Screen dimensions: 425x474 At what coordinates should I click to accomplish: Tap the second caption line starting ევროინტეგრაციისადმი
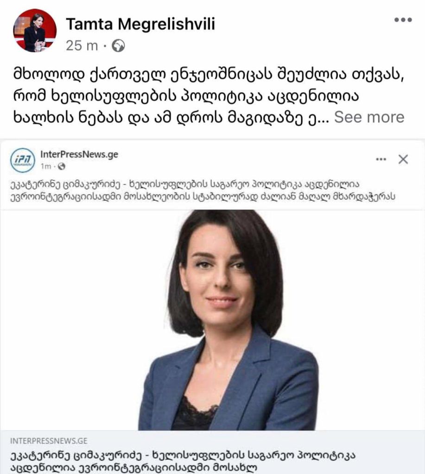(x=203, y=196)
